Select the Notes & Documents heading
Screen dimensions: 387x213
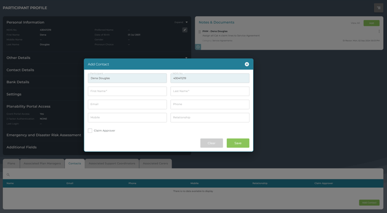click(x=217, y=22)
